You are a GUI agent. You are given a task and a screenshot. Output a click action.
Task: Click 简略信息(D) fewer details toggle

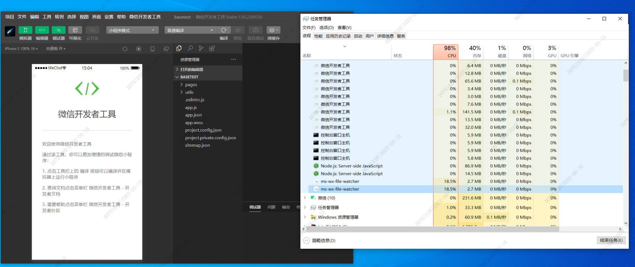(x=319, y=240)
